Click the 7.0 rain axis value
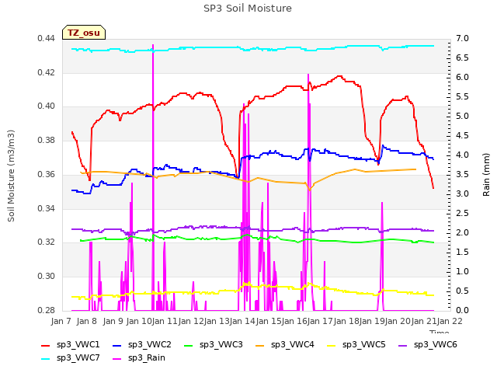This screenshot has width=497, height=373. 462,39
